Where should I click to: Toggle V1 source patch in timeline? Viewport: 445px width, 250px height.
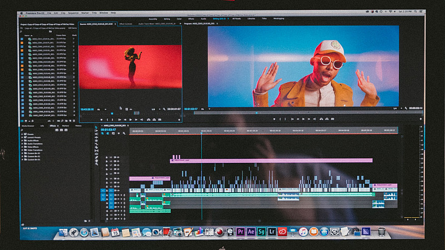pyautogui.click(x=103, y=191)
